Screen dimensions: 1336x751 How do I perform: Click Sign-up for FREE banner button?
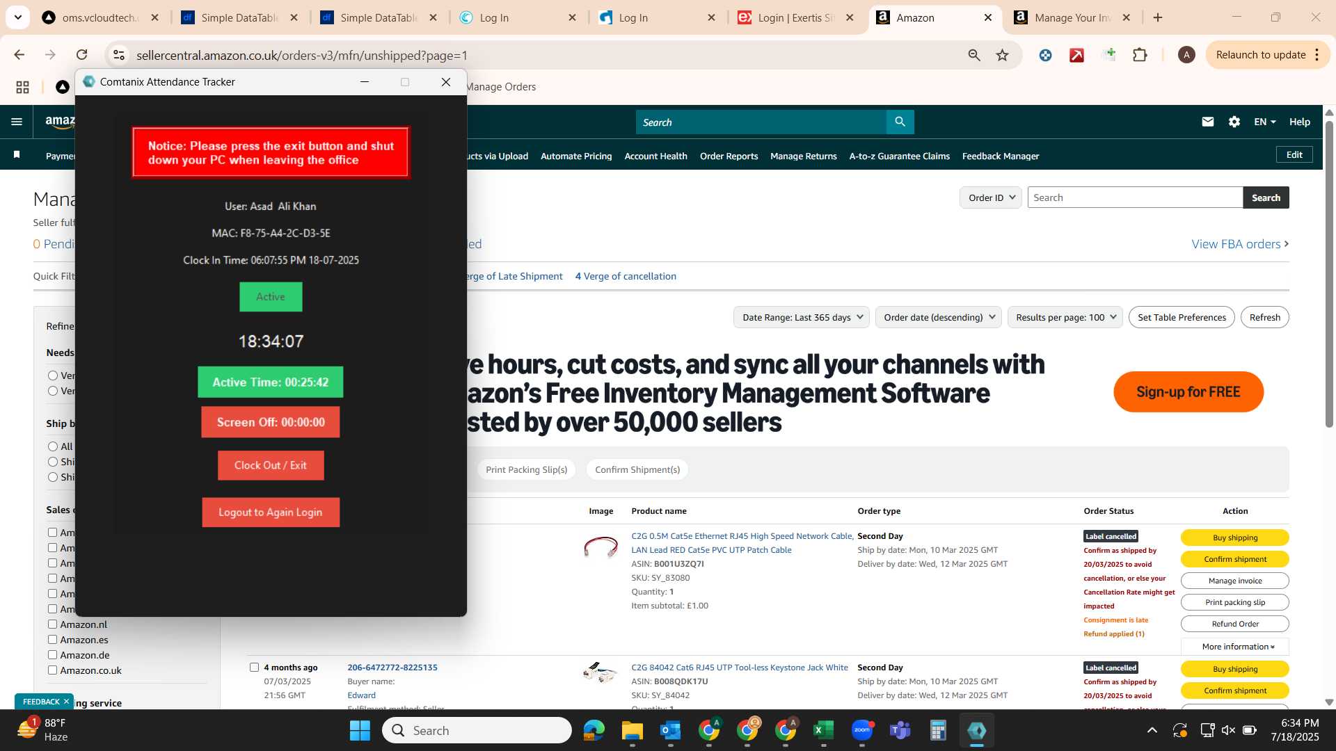tap(1188, 391)
